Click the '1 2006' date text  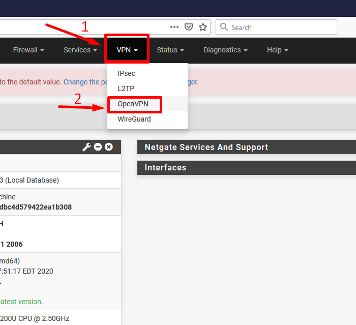click(11, 244)
